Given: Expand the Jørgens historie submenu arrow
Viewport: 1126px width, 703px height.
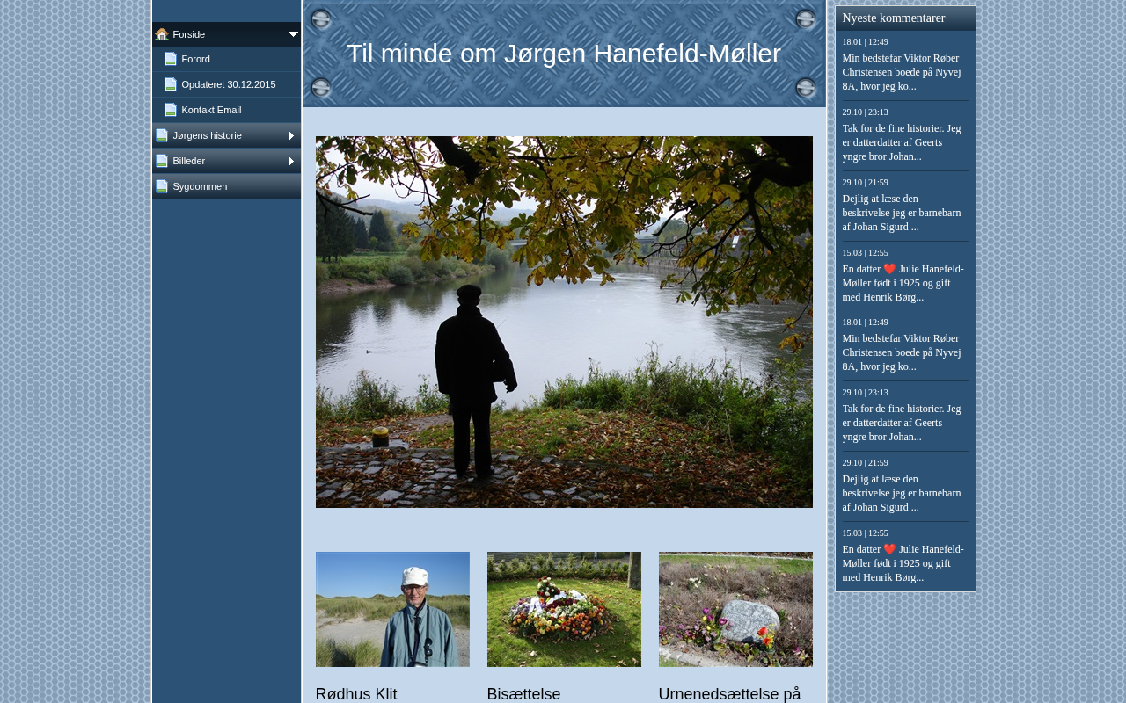Looking at the screenshot, I should [x=291, y=135].
